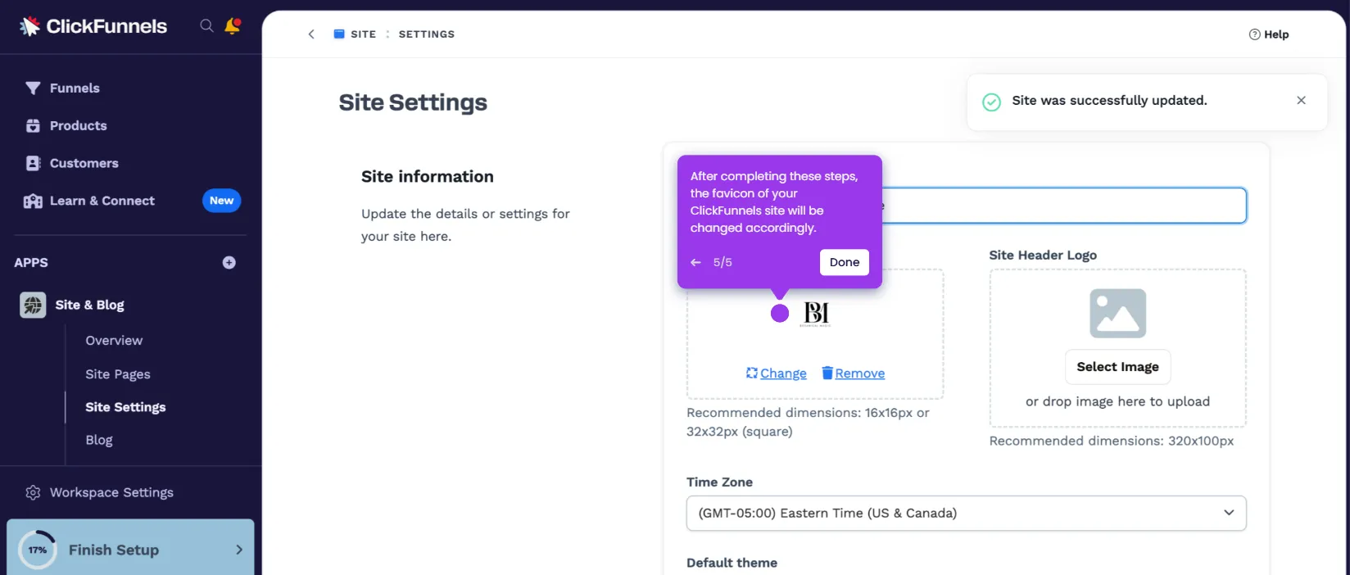
Task: Click the Remove favicon link
Action: (x=854, y=374)
